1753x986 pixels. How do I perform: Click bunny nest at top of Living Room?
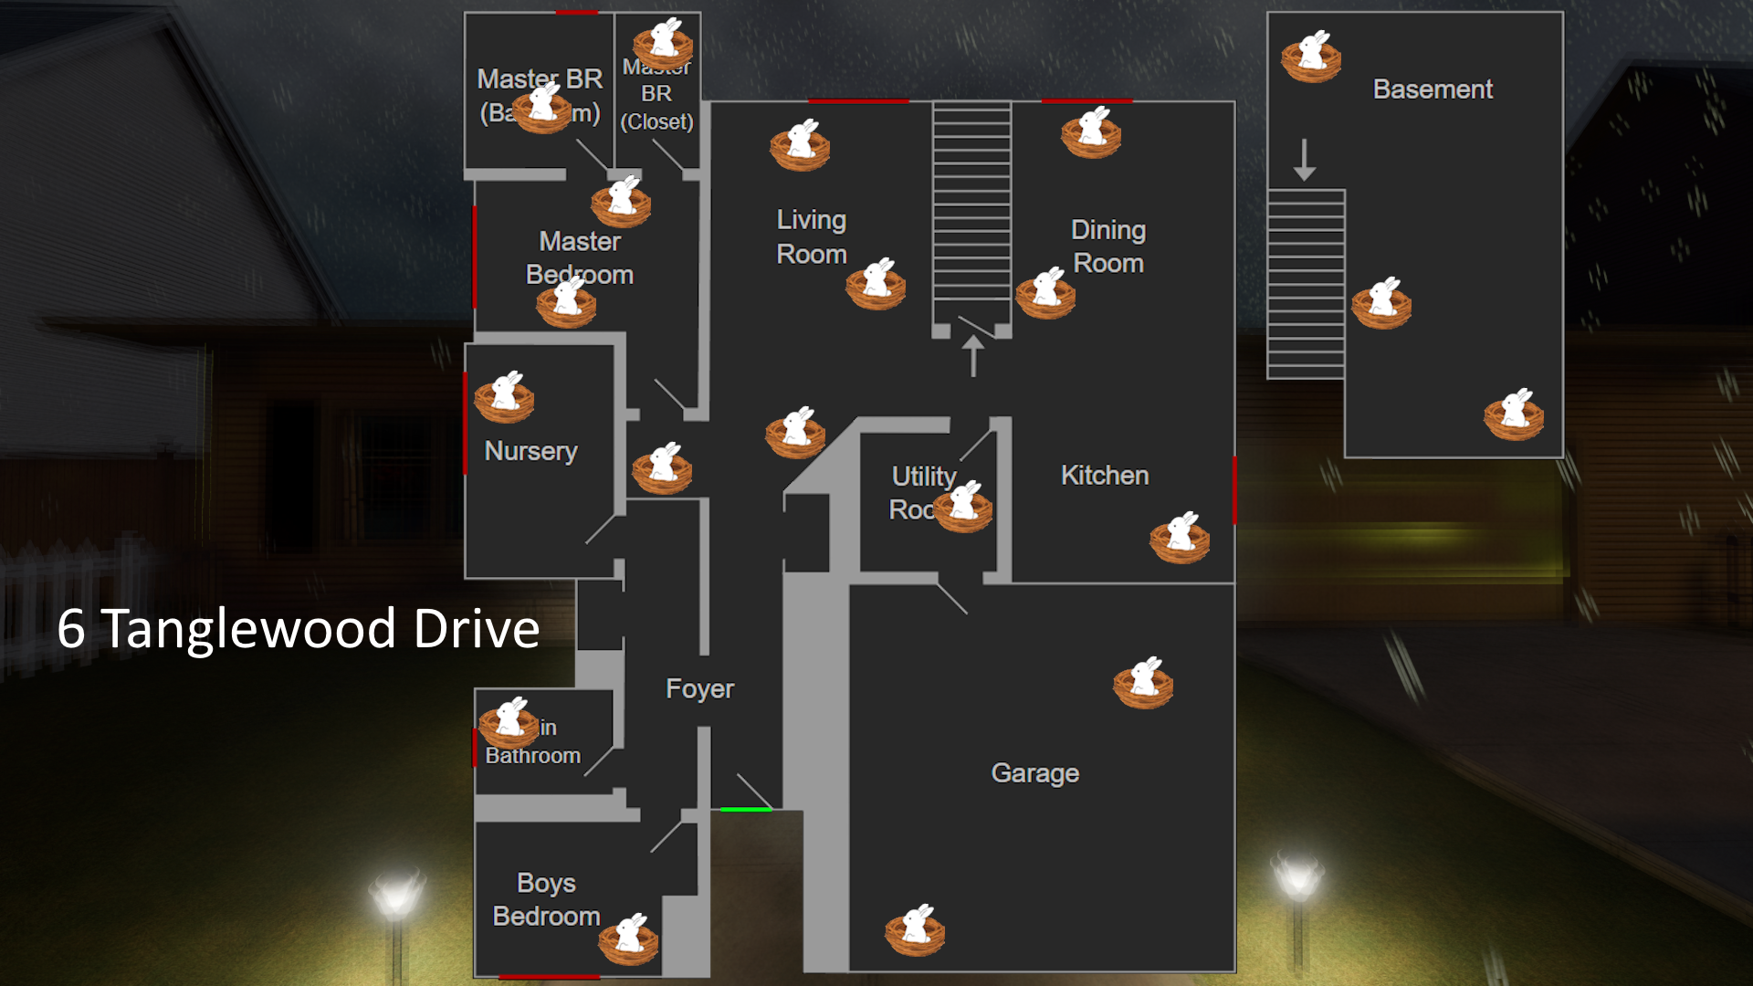click(800, 145)
